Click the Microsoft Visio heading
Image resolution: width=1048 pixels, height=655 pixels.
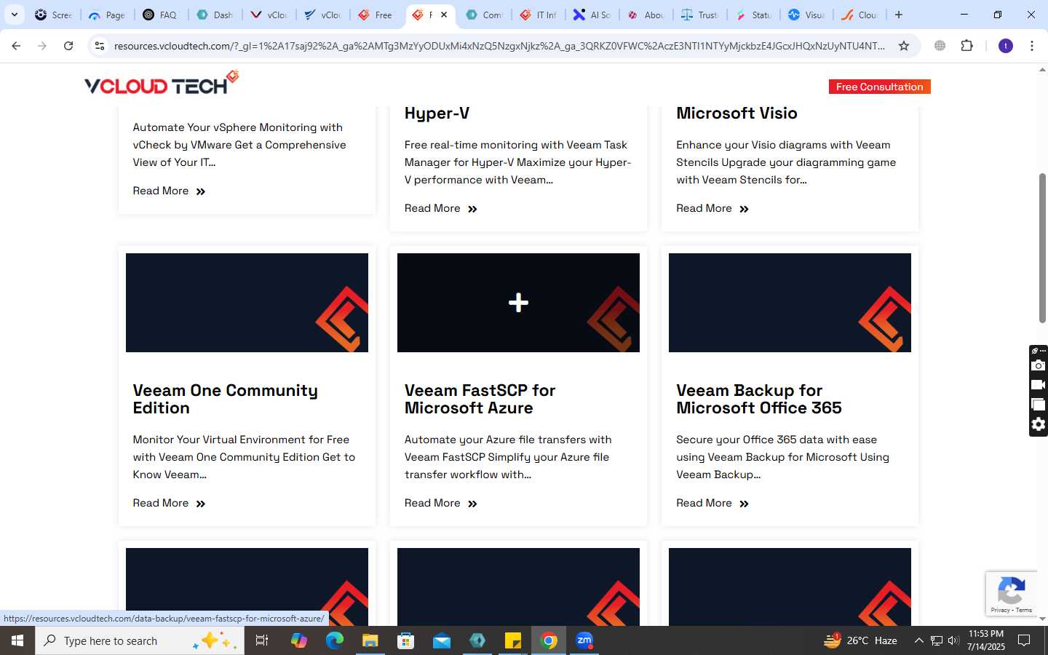[737, 113]
